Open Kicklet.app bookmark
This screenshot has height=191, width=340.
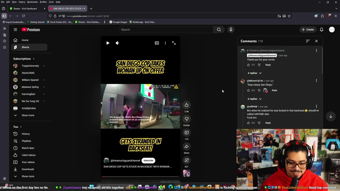142,22
